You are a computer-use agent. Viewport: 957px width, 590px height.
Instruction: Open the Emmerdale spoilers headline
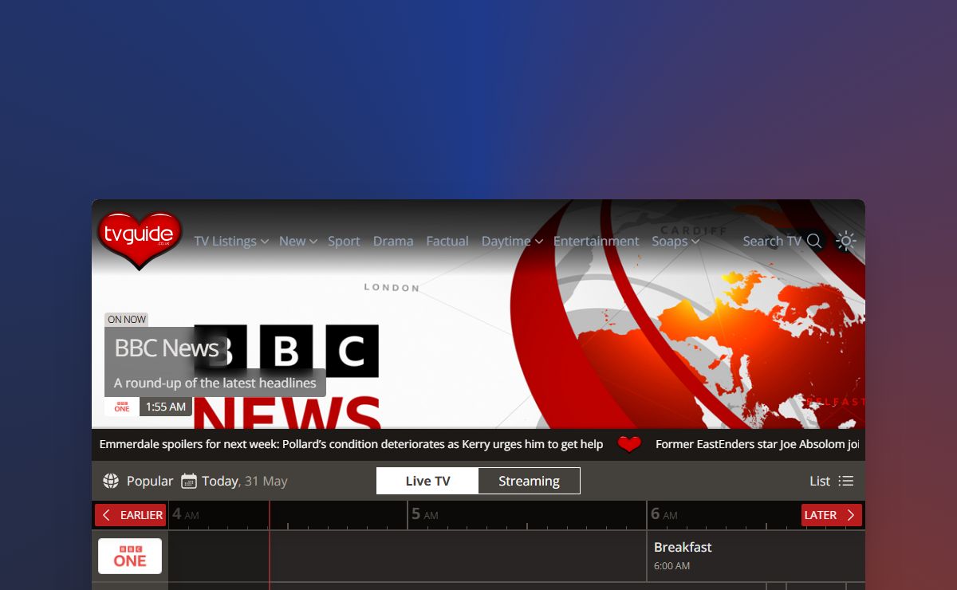coord(351,444)
